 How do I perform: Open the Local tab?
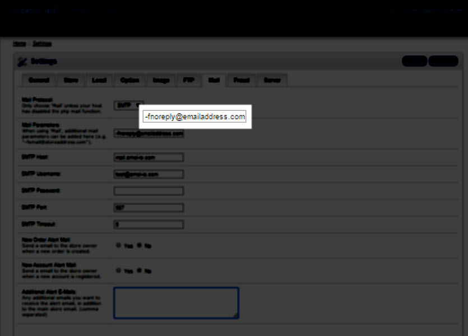pyautogui.click(x=99, y=80)
